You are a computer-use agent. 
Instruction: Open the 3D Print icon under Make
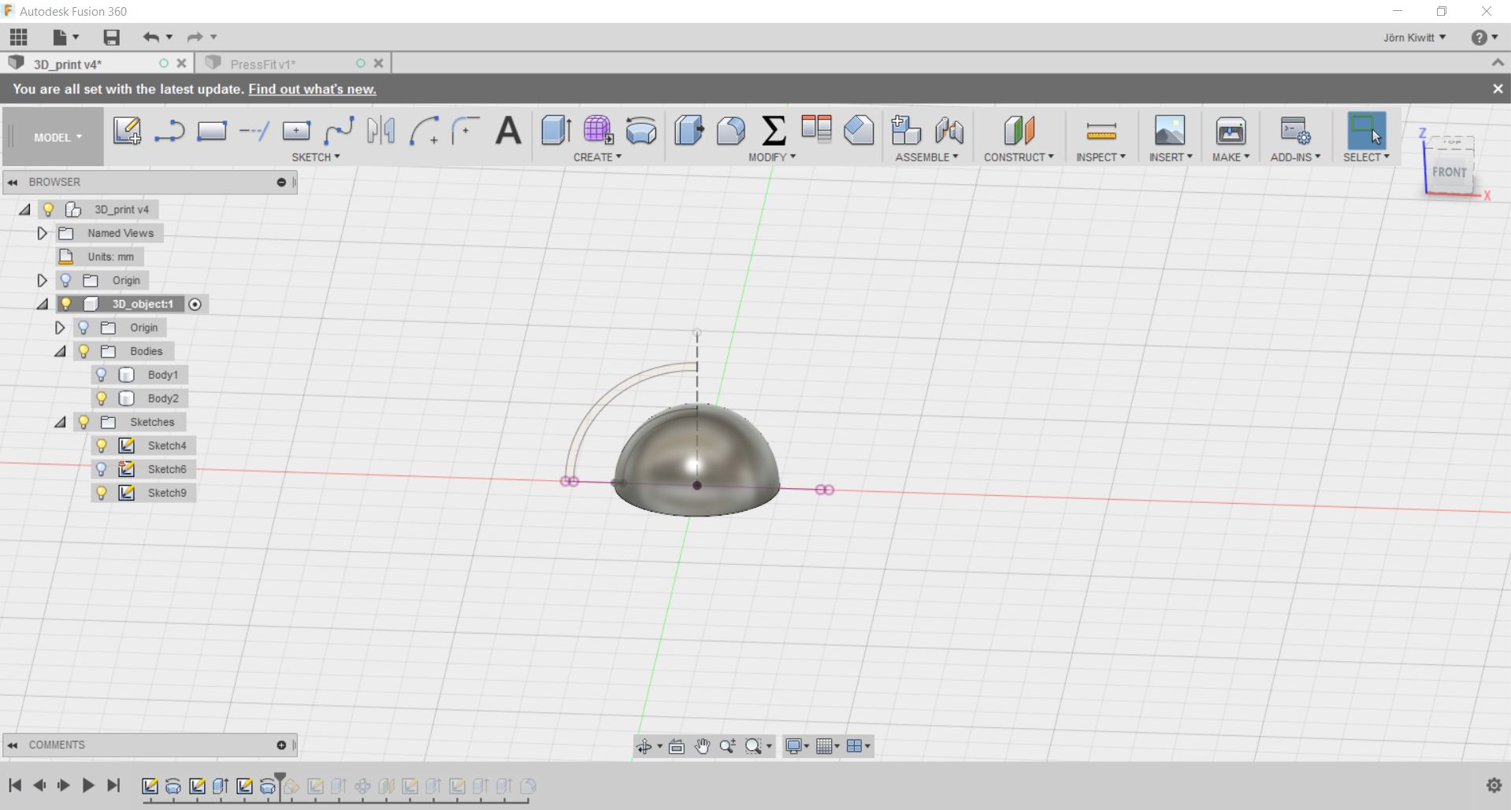(1231, 131)
